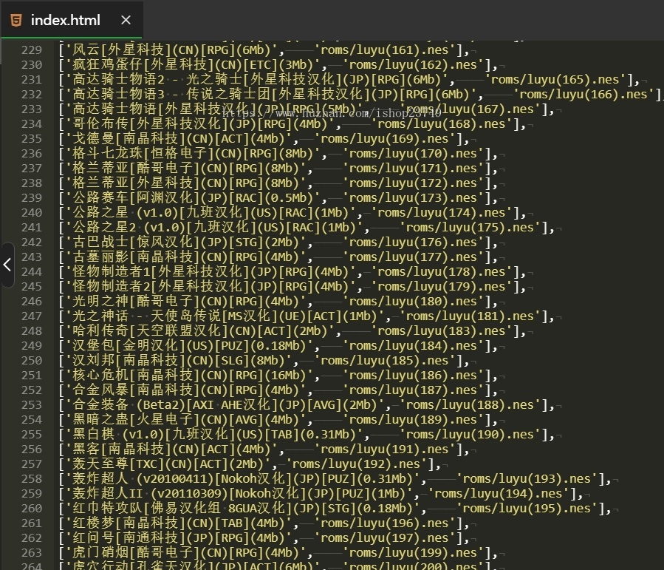Click the text 'roms/luyu(185).nes'
Image resolution: width=664 pixels, height=570 pixels.
tap(385, 361)
